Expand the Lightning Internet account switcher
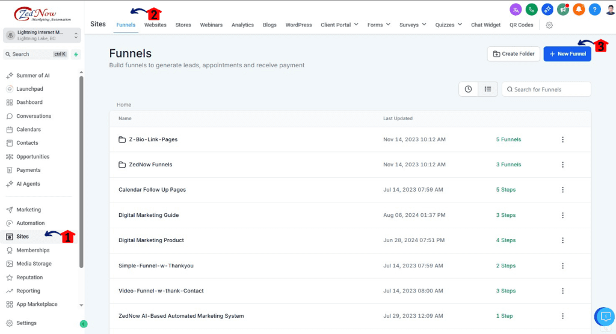 coord(42,35)
